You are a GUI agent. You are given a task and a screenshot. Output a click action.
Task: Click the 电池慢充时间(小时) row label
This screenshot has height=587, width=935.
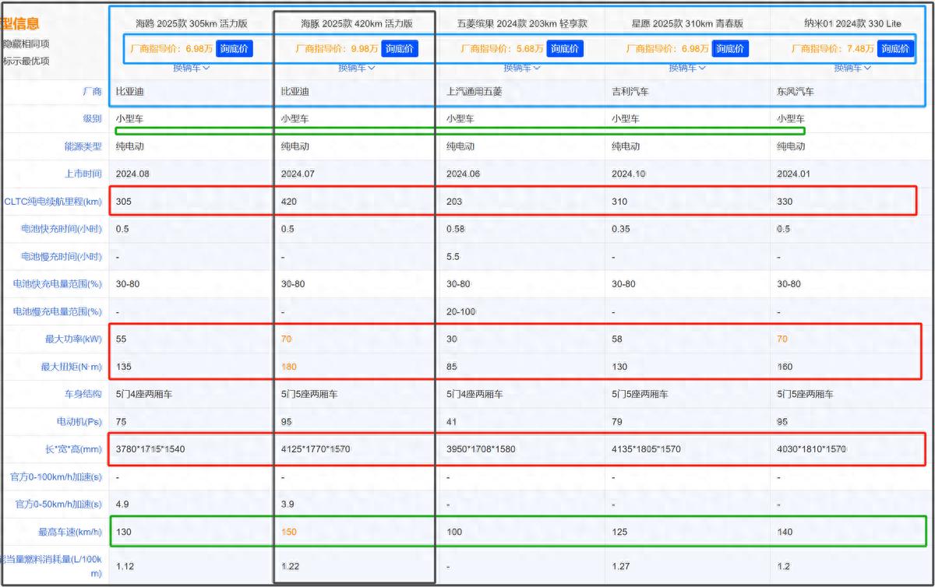point(62,256)
